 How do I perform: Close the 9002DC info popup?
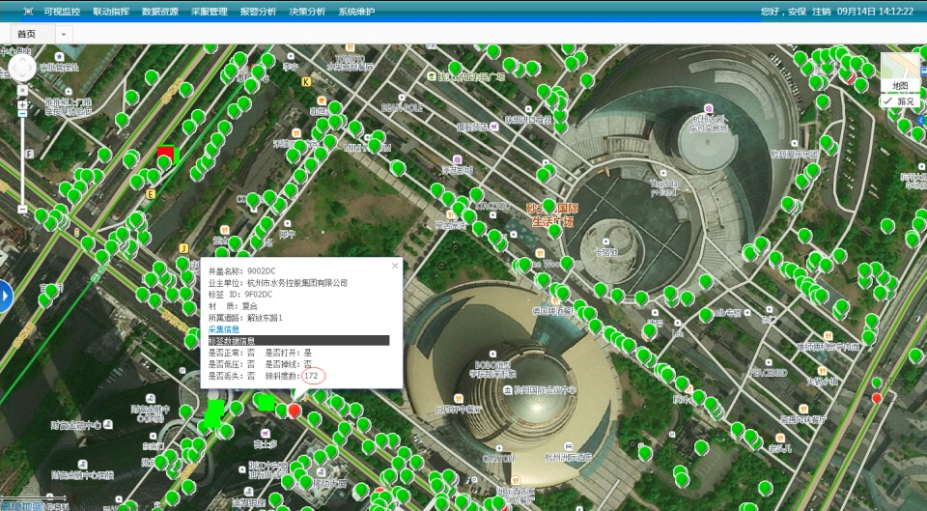(x=394, y=265)
